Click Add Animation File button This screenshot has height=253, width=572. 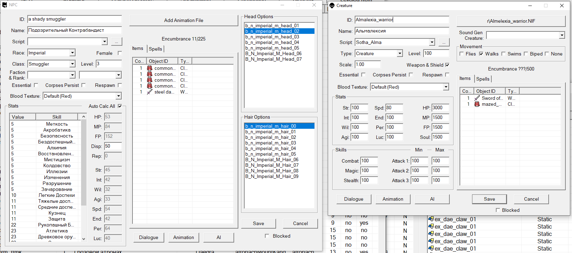[184, 20]
